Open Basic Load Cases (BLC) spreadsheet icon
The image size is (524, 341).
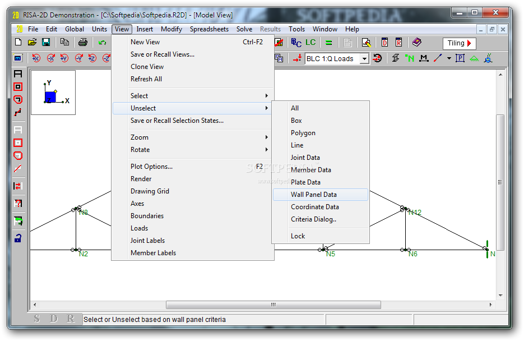pos(296,43)
